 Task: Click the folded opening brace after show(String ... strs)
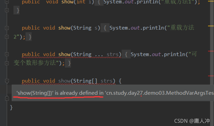(x=126, y=54)
